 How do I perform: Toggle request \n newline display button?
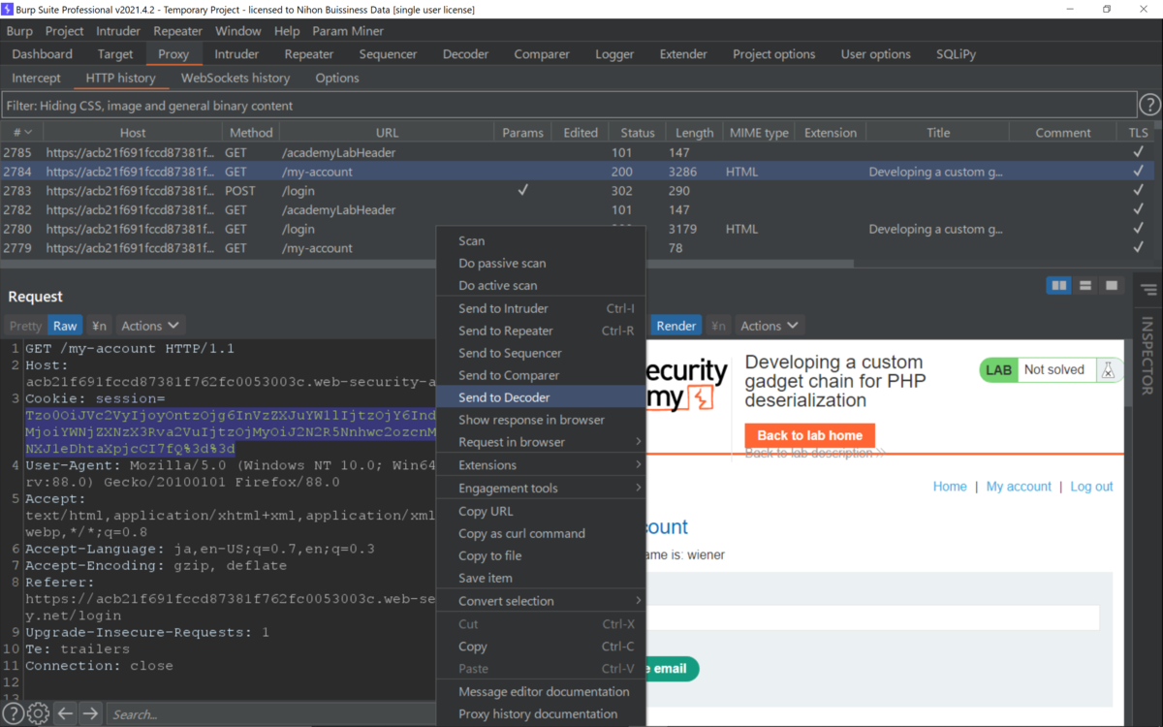pyautogui.click(x=99, y=326)
